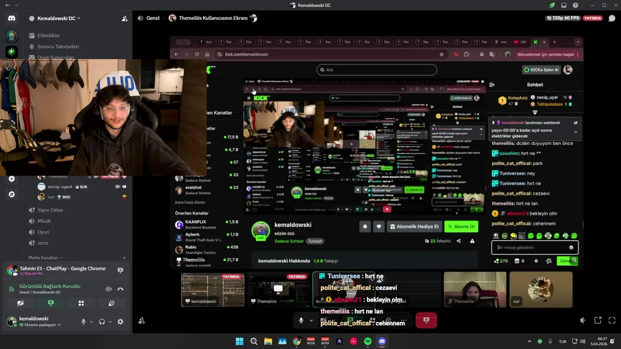Click tray network and volume icons
621x349 pixels.
(578, 341)
